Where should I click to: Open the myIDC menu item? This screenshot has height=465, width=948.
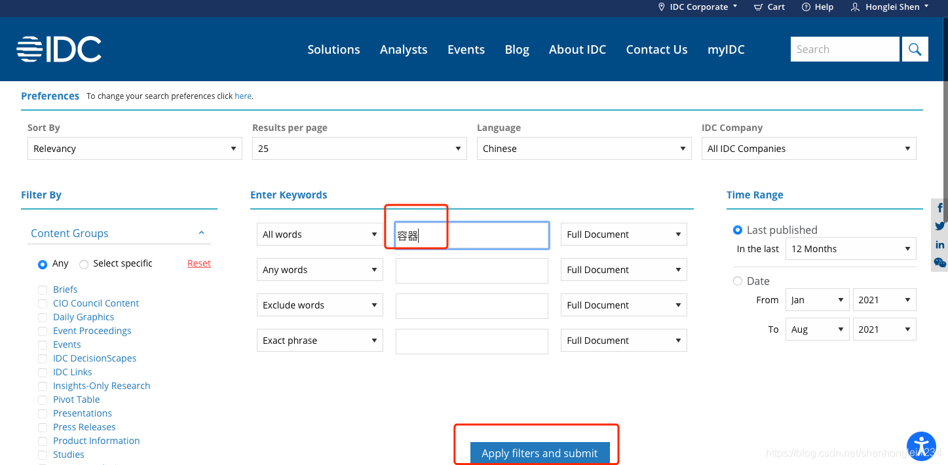click(726, 50)
